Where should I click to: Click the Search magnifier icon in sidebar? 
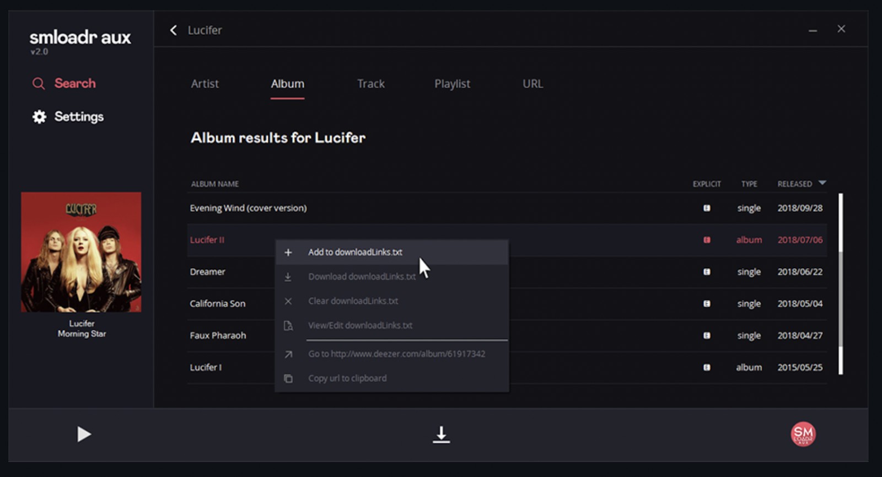click(x=39, y=84)
